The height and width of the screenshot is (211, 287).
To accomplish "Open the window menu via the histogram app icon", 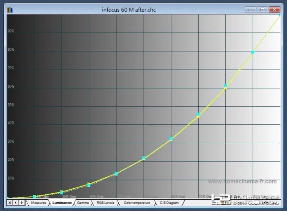I will (10, 9).
